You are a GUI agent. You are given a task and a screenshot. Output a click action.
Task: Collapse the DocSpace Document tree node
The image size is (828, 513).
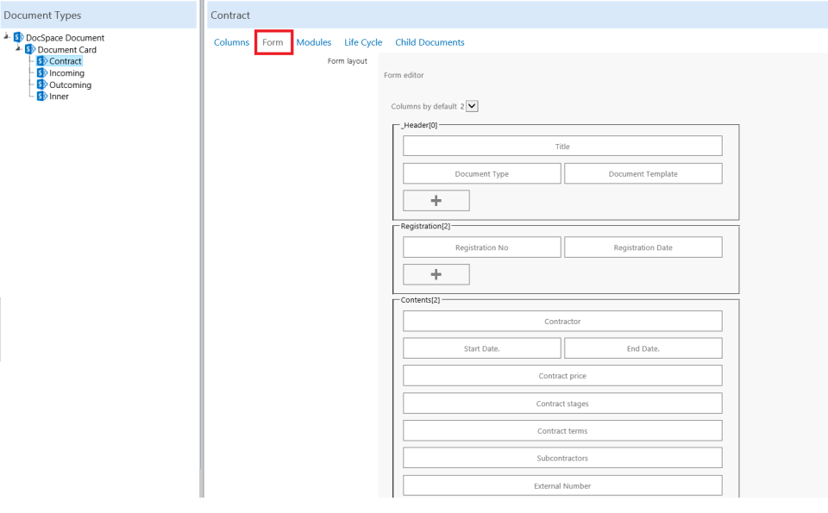tap(7, 37)
